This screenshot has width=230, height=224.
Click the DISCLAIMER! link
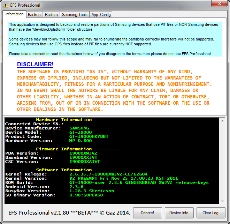[35, 64]
